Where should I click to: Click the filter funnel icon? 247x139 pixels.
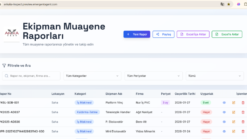(4, 65)
